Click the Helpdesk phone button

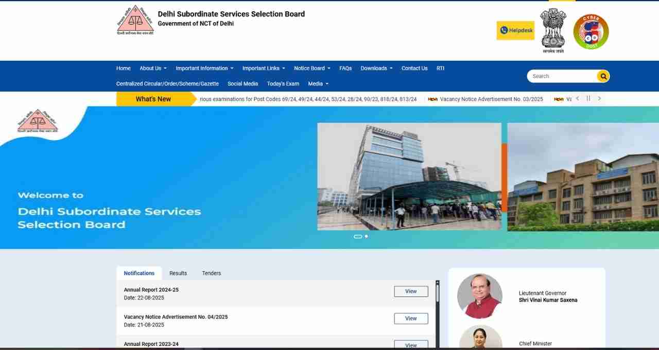pyautogui.click(x=515, y=30)
